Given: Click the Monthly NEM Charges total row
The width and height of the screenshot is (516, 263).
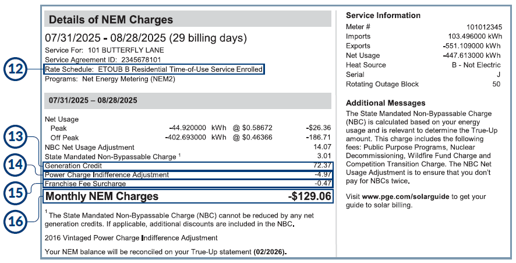Looking at the screenshot, I should [188, 197].
